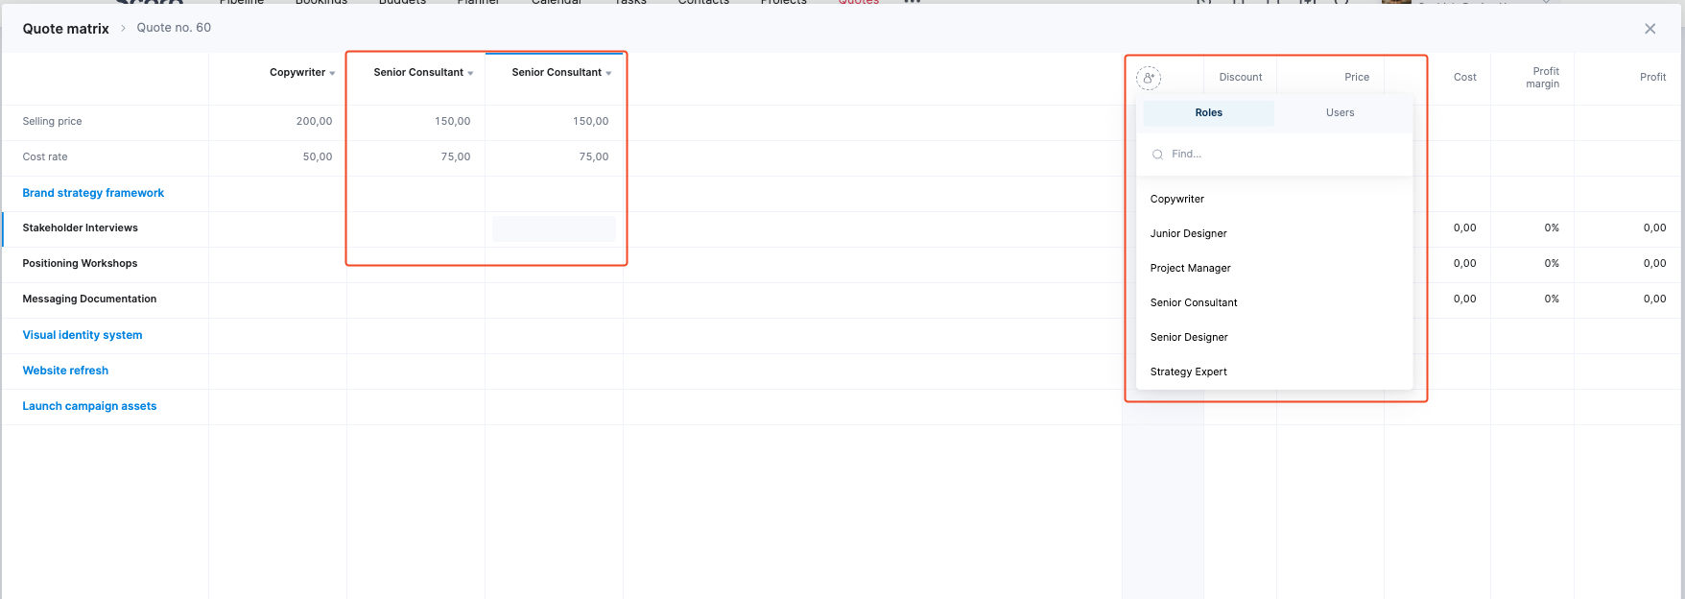The width and height of the screenshot is (1685, 599).
Task: Click the Find search field
Action: (x=1276, y=155)
